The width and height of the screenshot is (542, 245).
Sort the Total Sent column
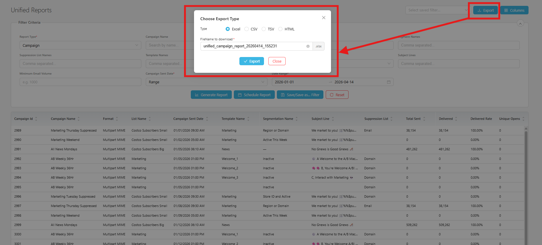point(424,119)
